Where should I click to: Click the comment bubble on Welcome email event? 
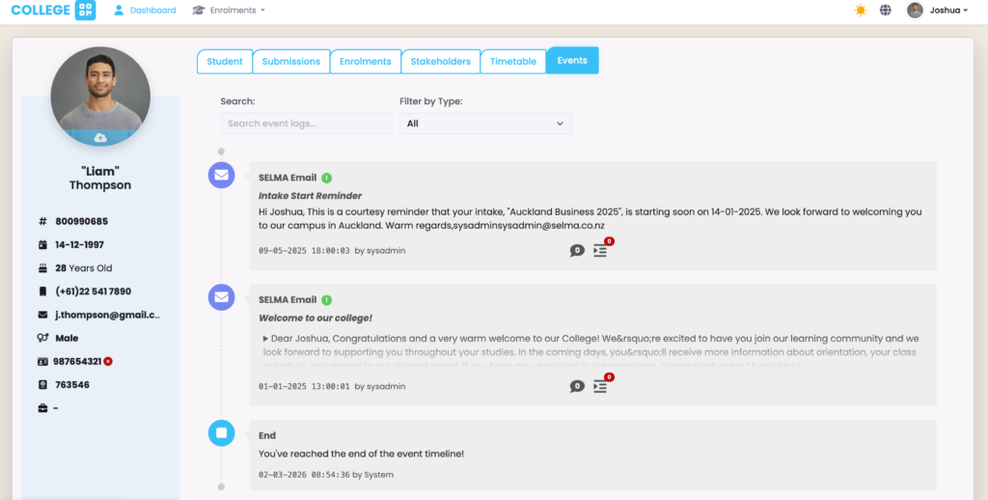click(577, 386)
